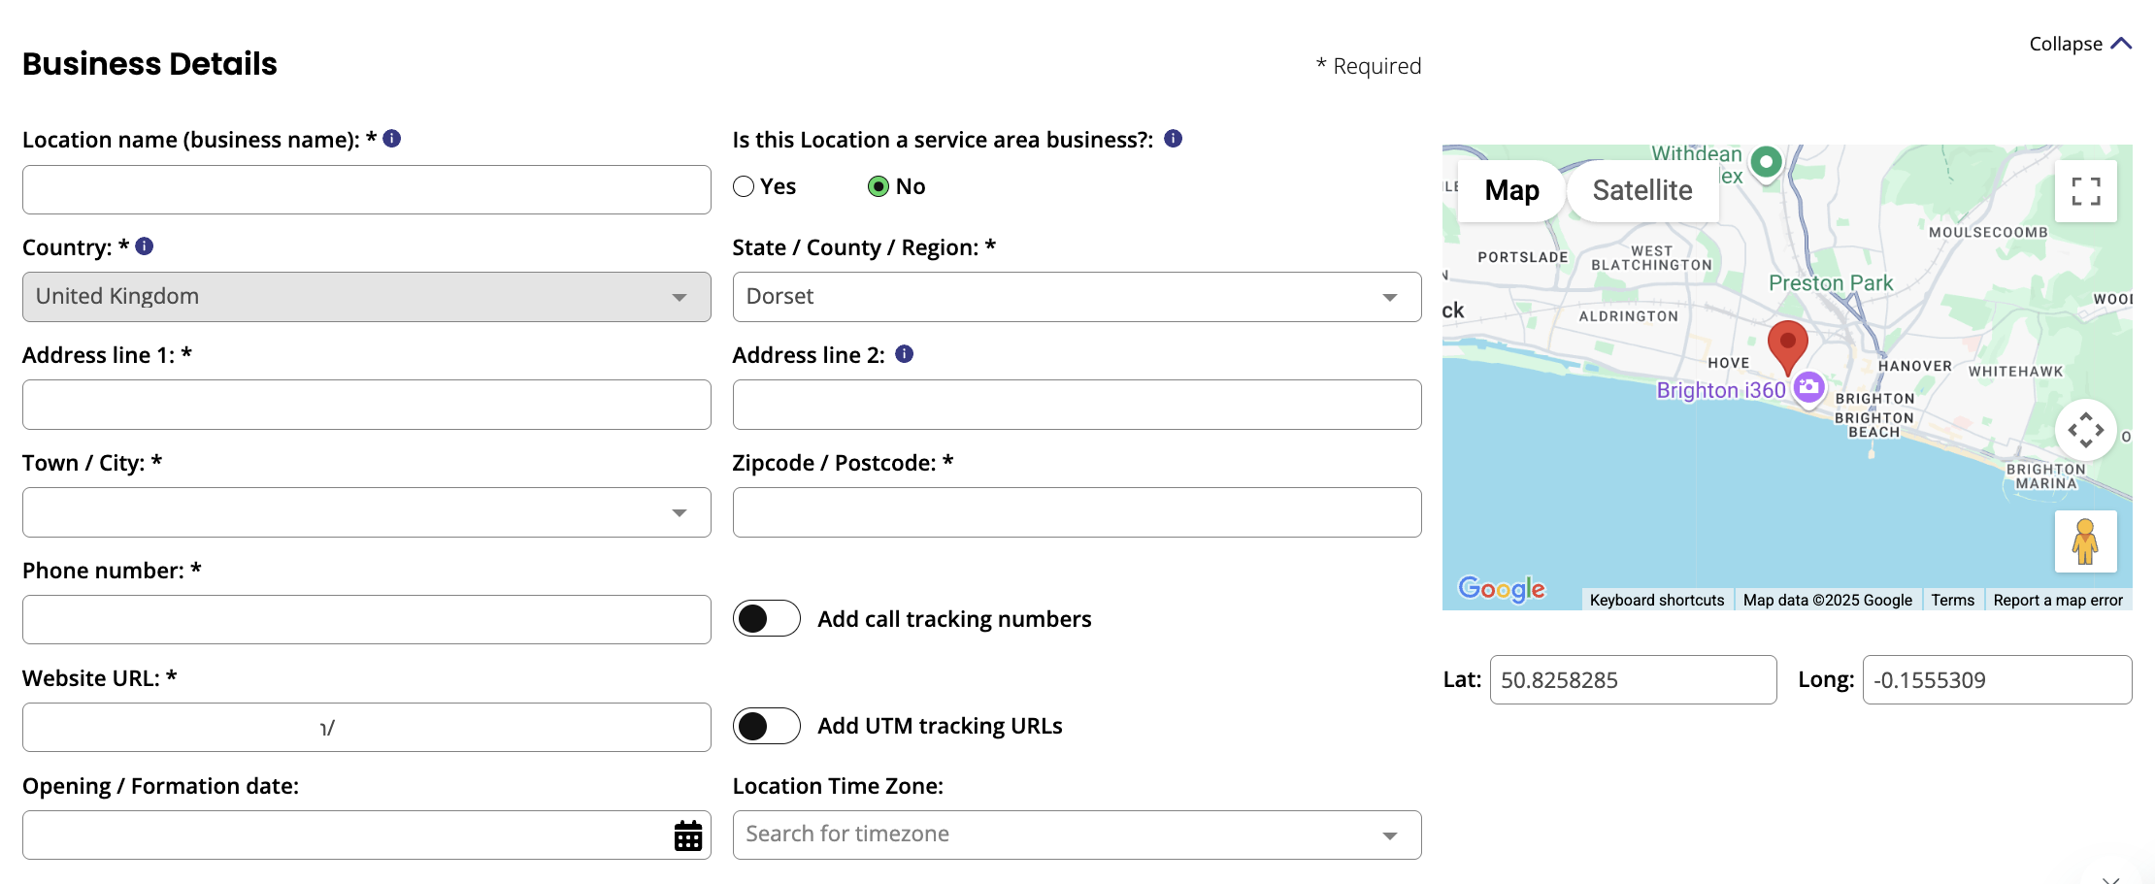Click the map camera pan control
The image size is (2155, 884).
pos(2085,430)
